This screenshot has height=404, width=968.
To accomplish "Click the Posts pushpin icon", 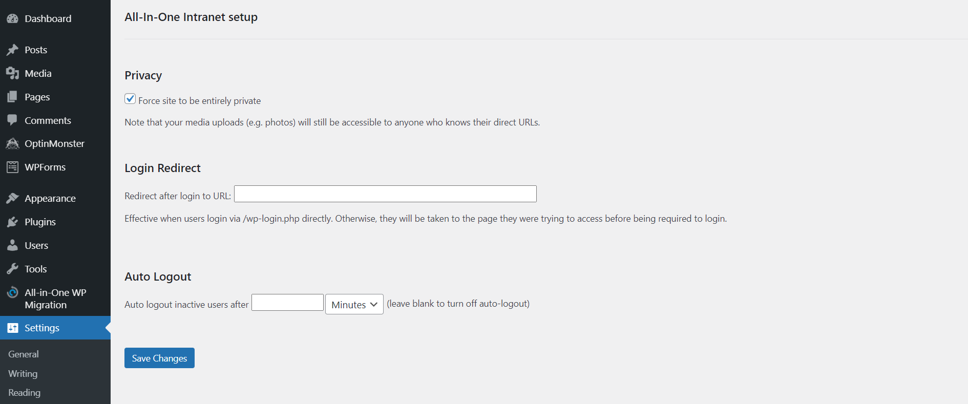I will (12, 50).
